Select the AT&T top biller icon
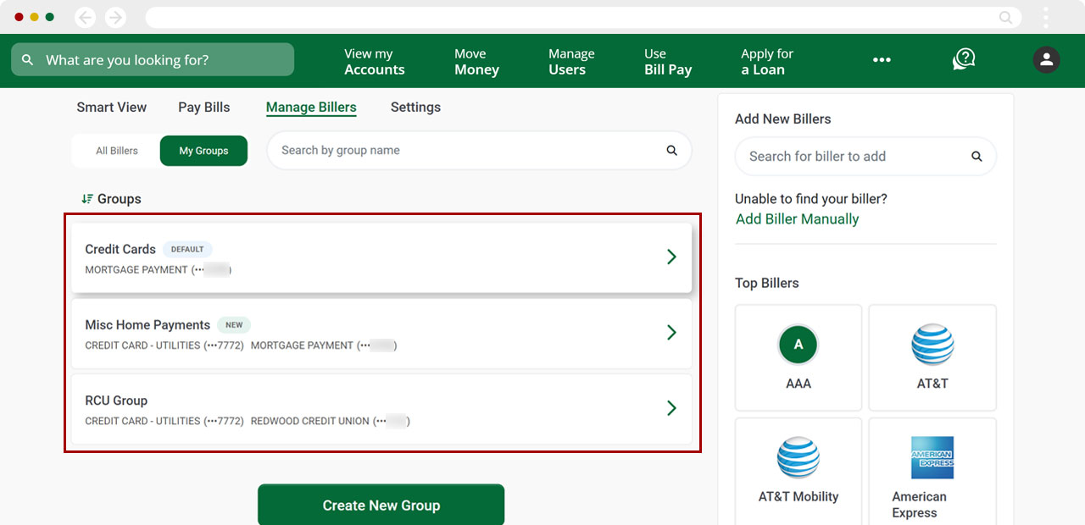1085x525 pixels. (932, 345)
